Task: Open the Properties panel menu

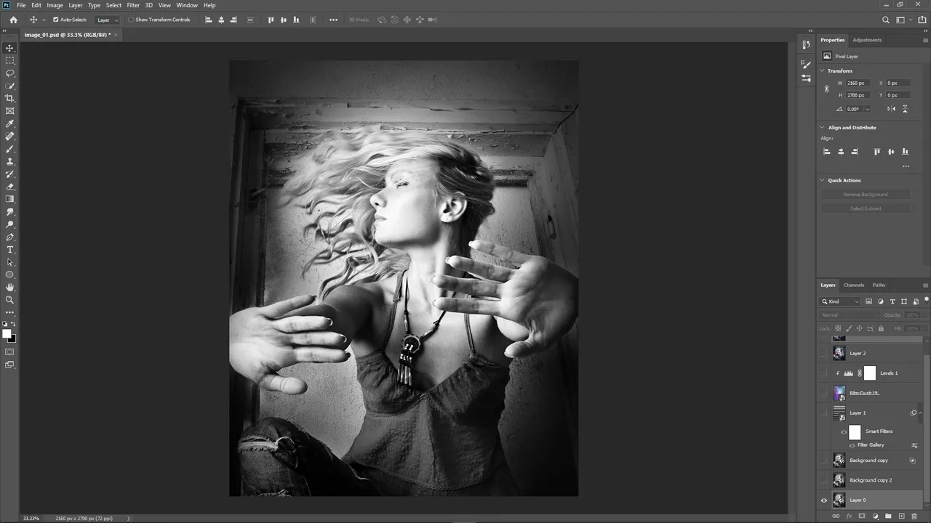Action: pos(925,40)
